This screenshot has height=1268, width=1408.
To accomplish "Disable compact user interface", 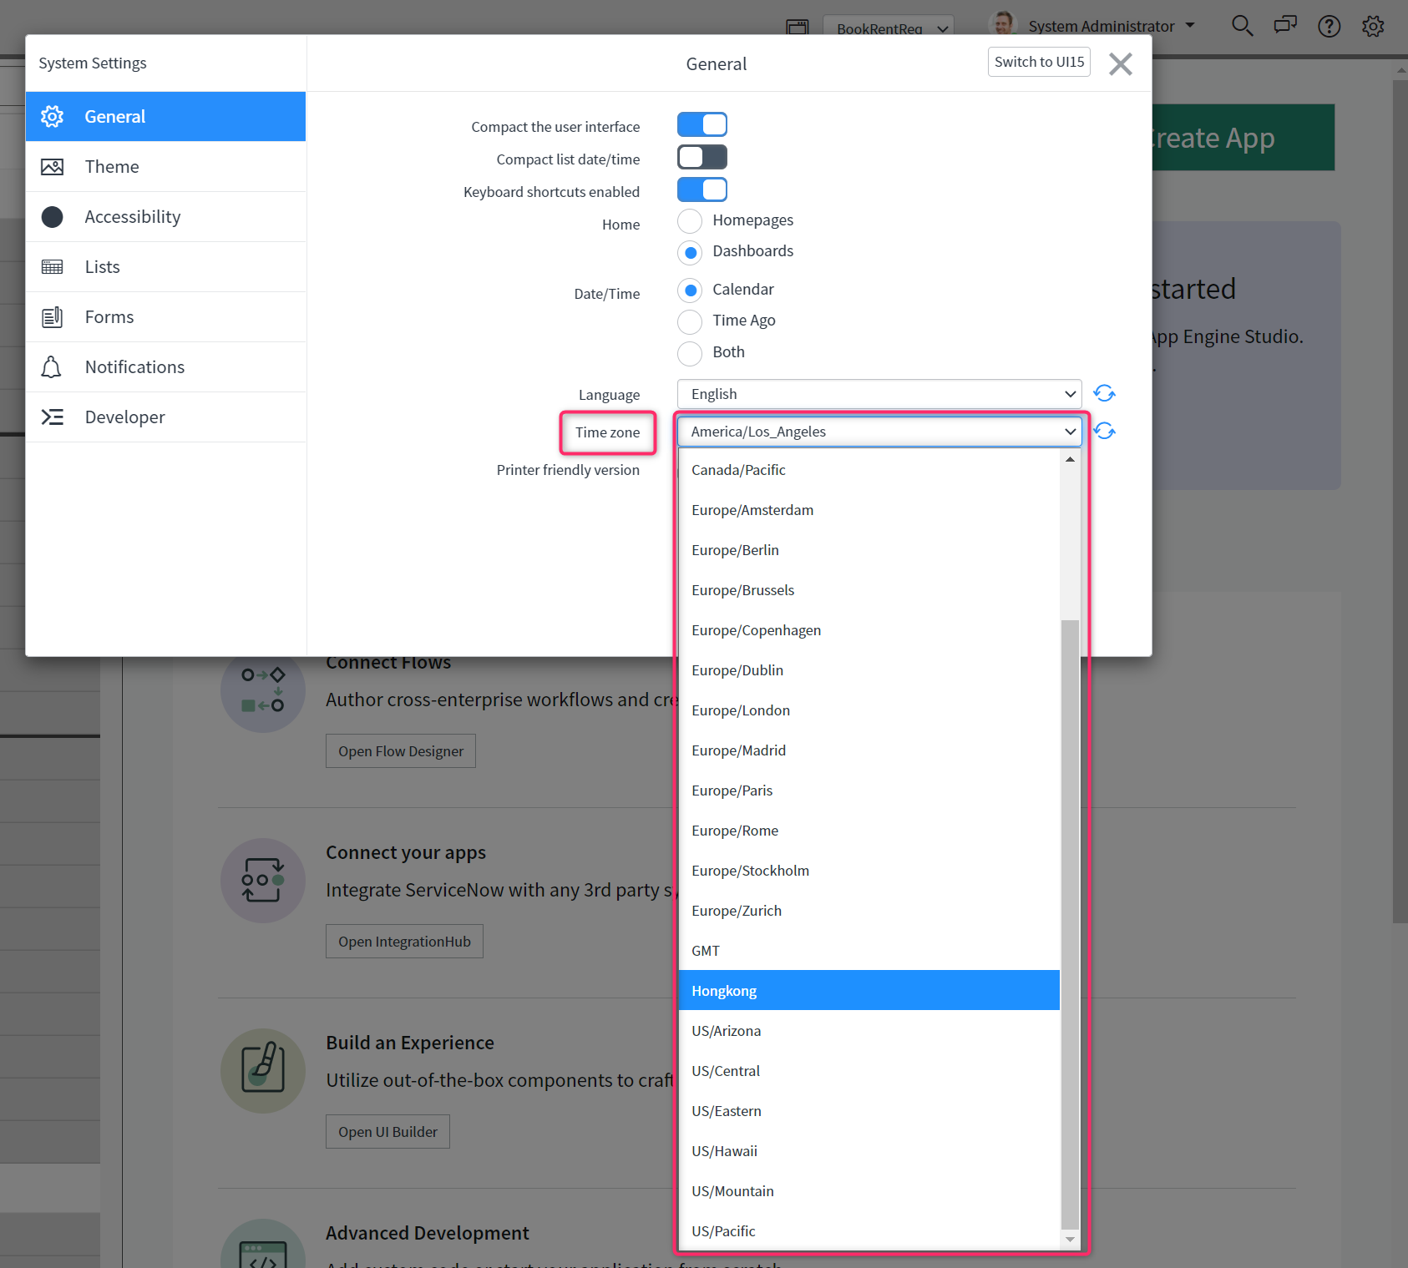I will (701, 124).
